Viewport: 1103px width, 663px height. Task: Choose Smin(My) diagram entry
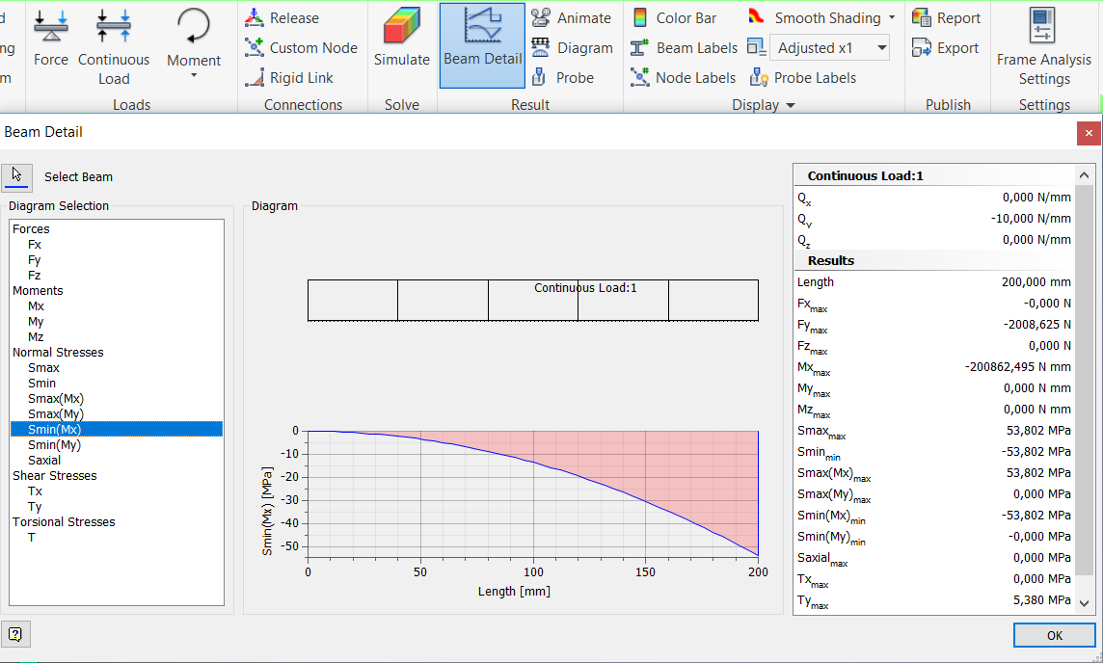point(54,445)
